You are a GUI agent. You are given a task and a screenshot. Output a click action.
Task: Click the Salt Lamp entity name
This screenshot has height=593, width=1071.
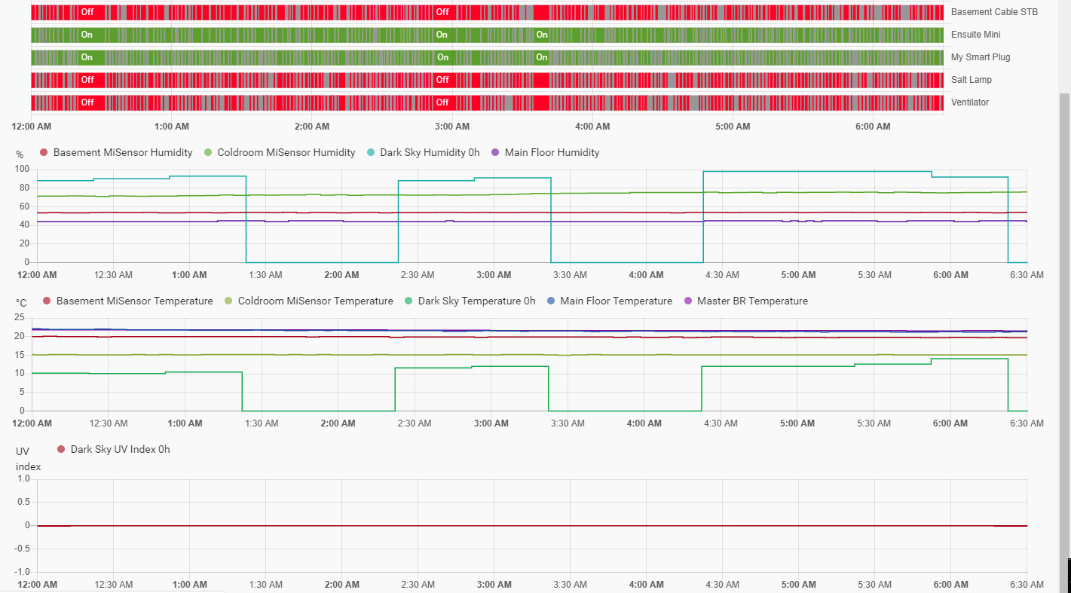(972, 80)
